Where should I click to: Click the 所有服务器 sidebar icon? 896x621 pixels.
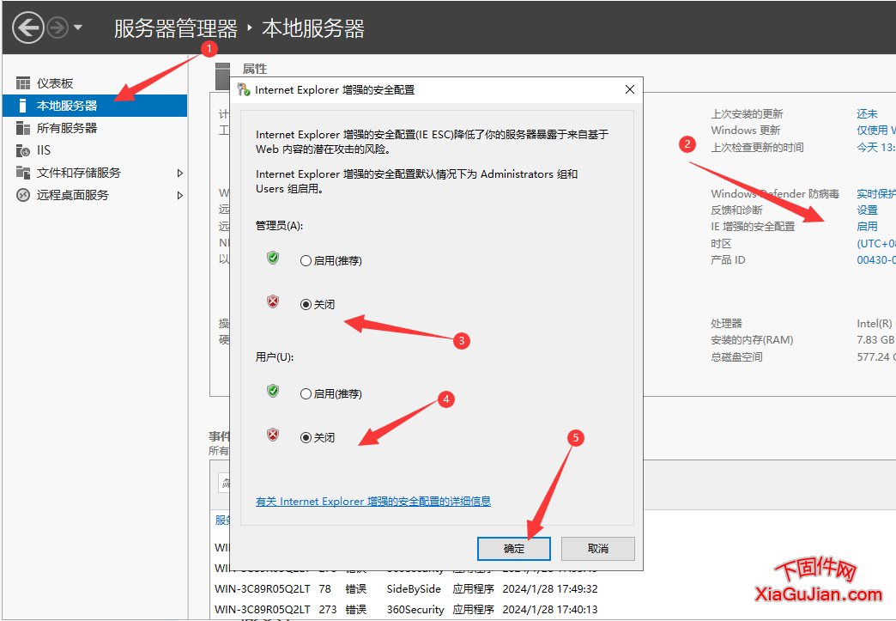click(x=23, y=128)
